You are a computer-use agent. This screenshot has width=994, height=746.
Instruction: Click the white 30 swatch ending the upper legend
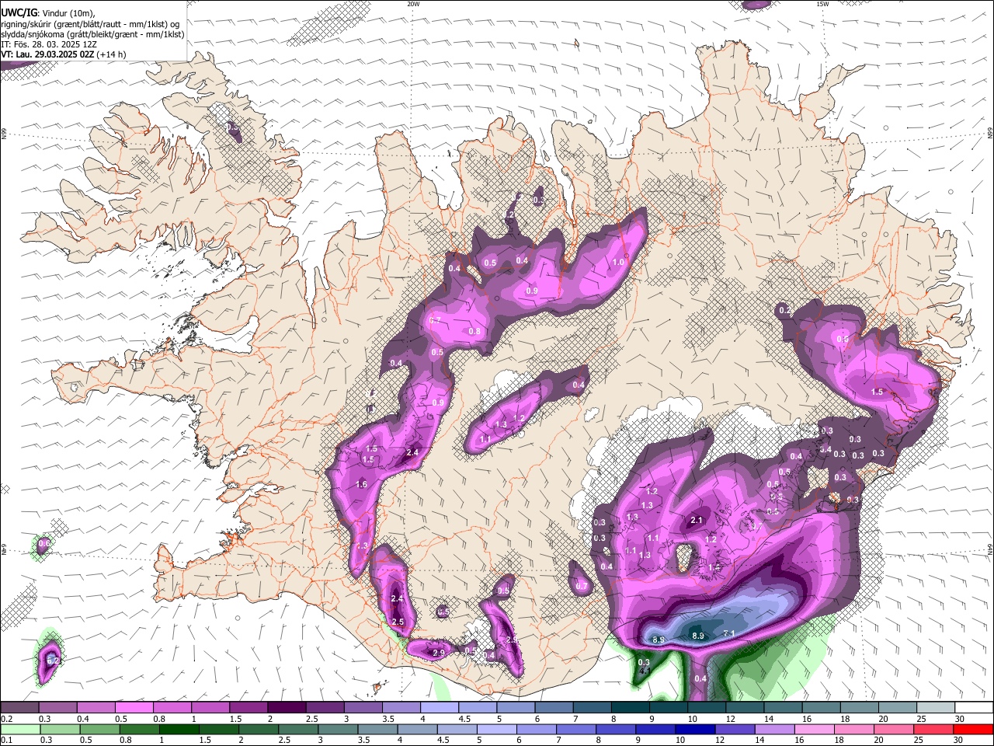(974, 707)
